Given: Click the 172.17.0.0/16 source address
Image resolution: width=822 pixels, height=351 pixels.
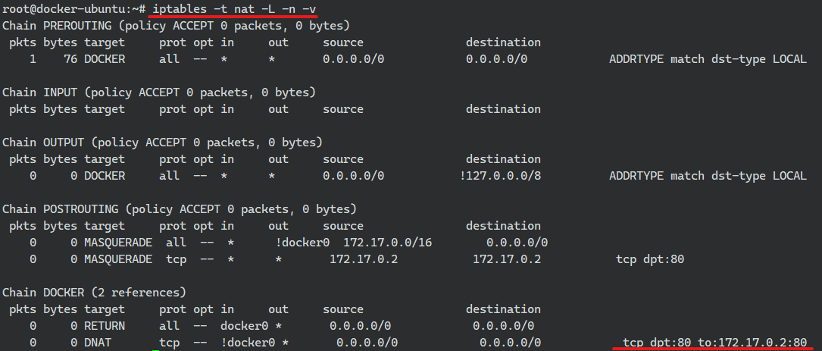Looking at the screenshot, I should (x=389, y=243).
